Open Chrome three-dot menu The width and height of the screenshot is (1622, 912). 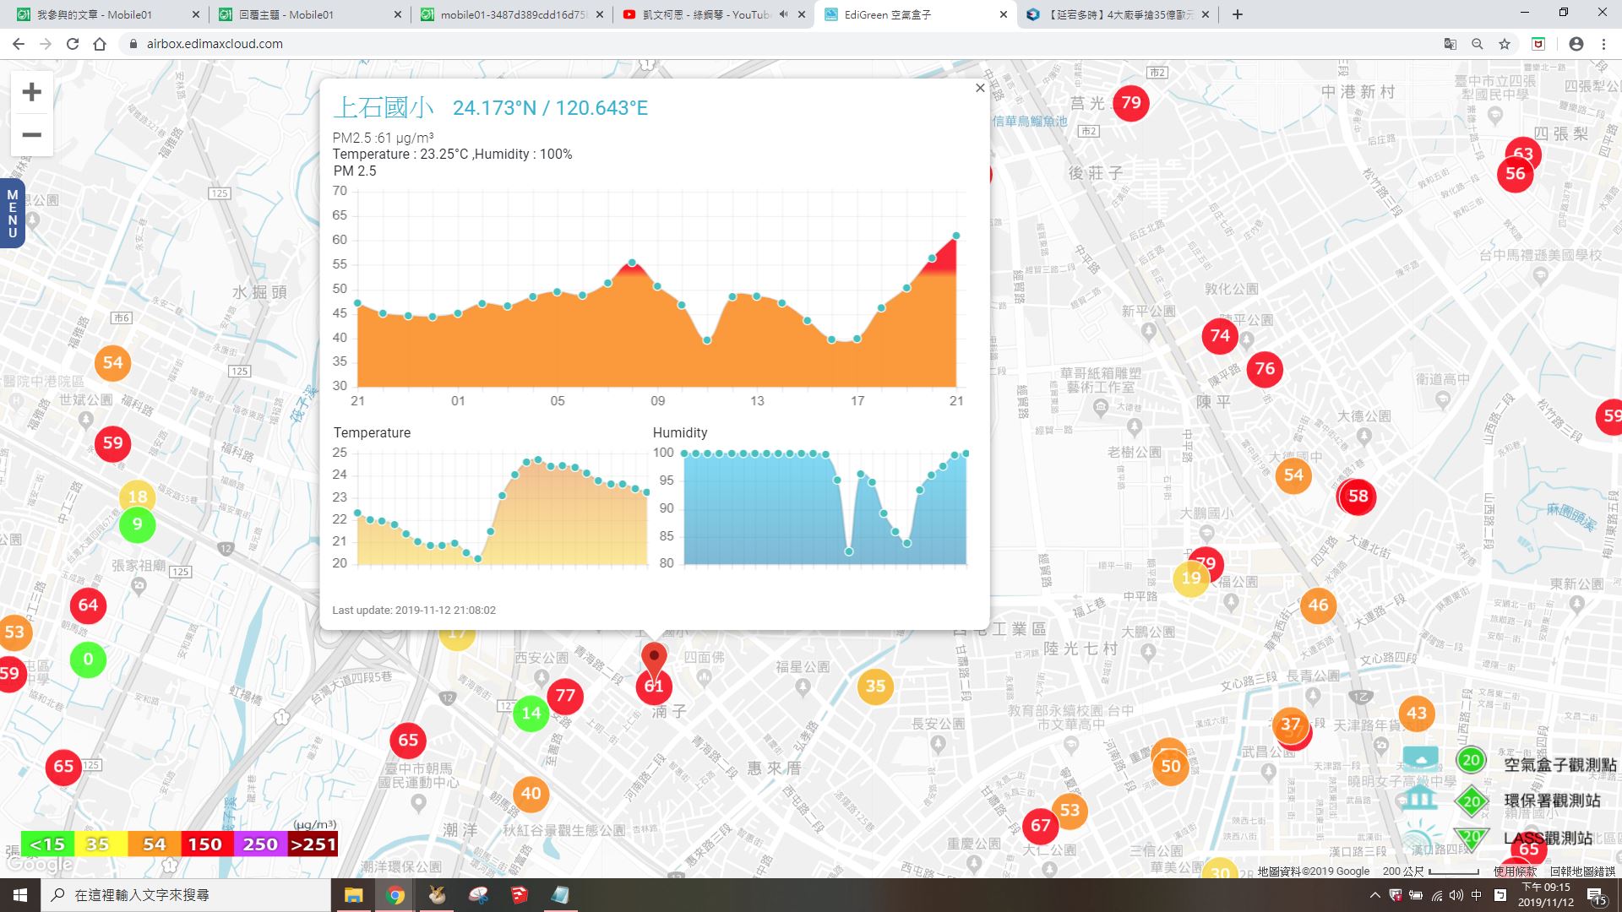(1603, 44)
